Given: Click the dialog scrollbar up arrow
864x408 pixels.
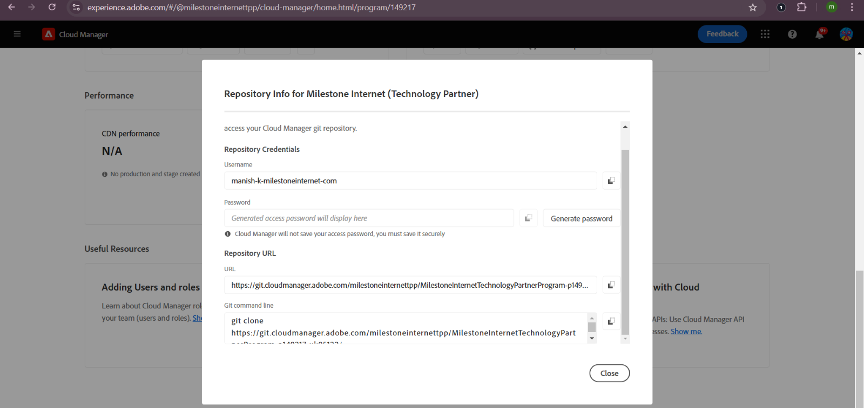Looking at the screenshot, I should 625,127.
